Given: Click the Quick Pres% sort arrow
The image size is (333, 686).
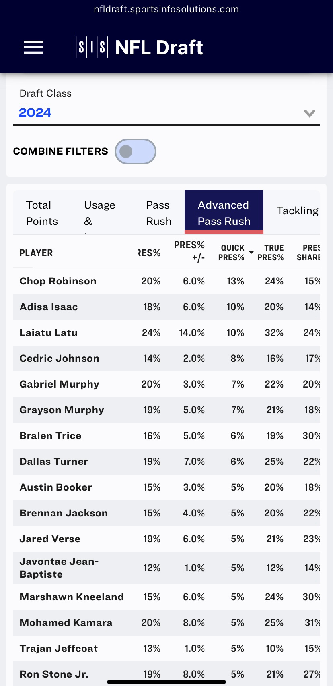Looking at the screenshot, I should click(251, 252).
